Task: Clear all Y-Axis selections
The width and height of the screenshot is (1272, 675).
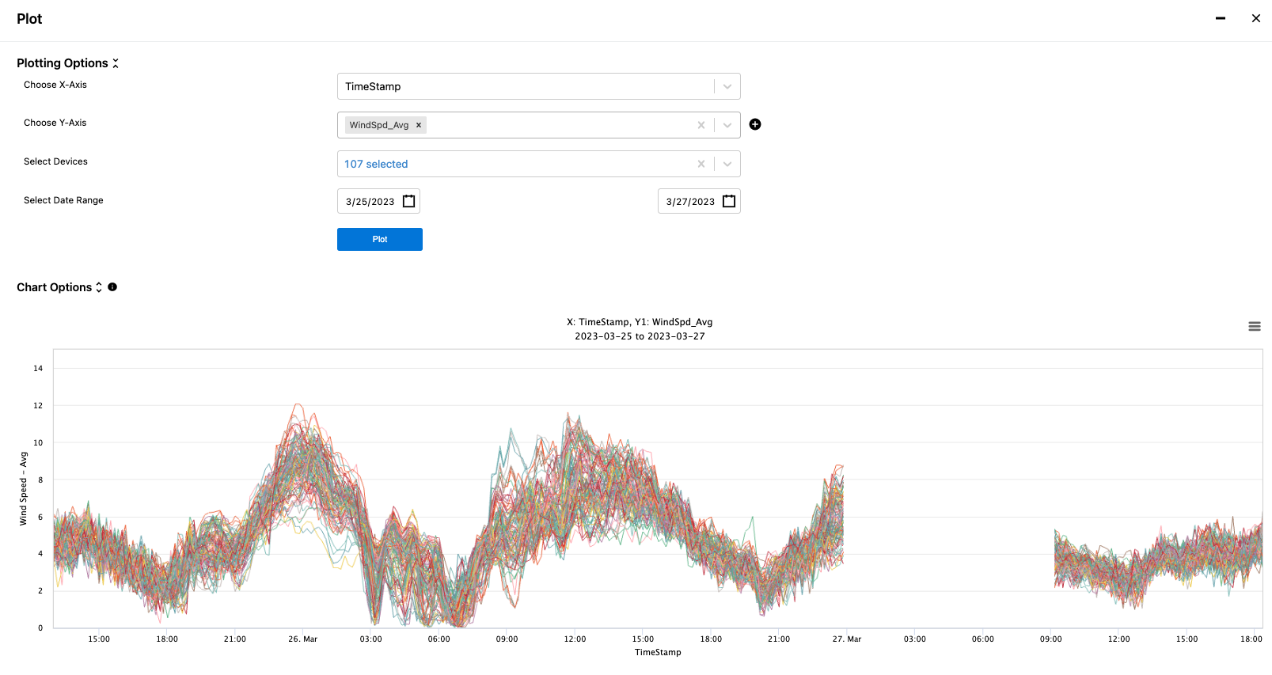Action: point(701,125)
